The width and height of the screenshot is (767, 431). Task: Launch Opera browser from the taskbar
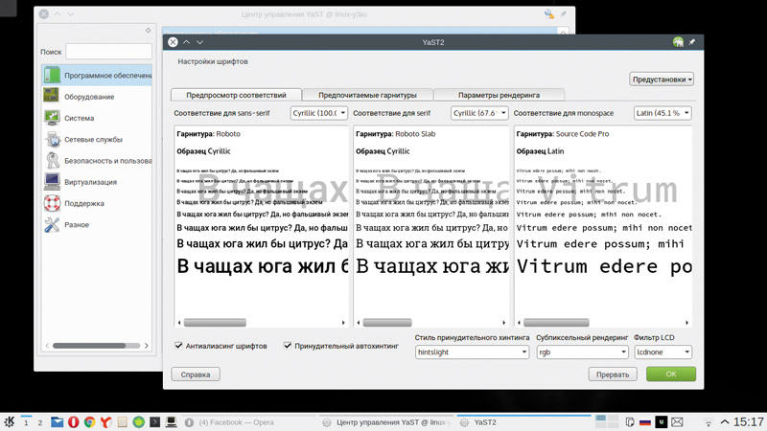[74, 421]
